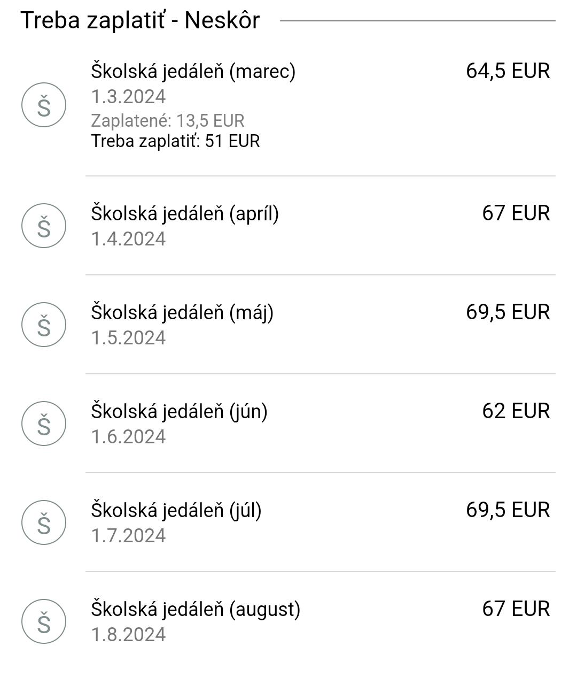The image size is (577, 677).
Task: Click the Š icon for august payment
Action: [44, 621]
